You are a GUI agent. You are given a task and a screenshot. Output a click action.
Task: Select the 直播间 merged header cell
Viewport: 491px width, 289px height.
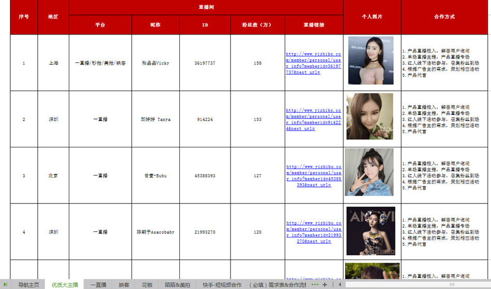pos(206,7)
